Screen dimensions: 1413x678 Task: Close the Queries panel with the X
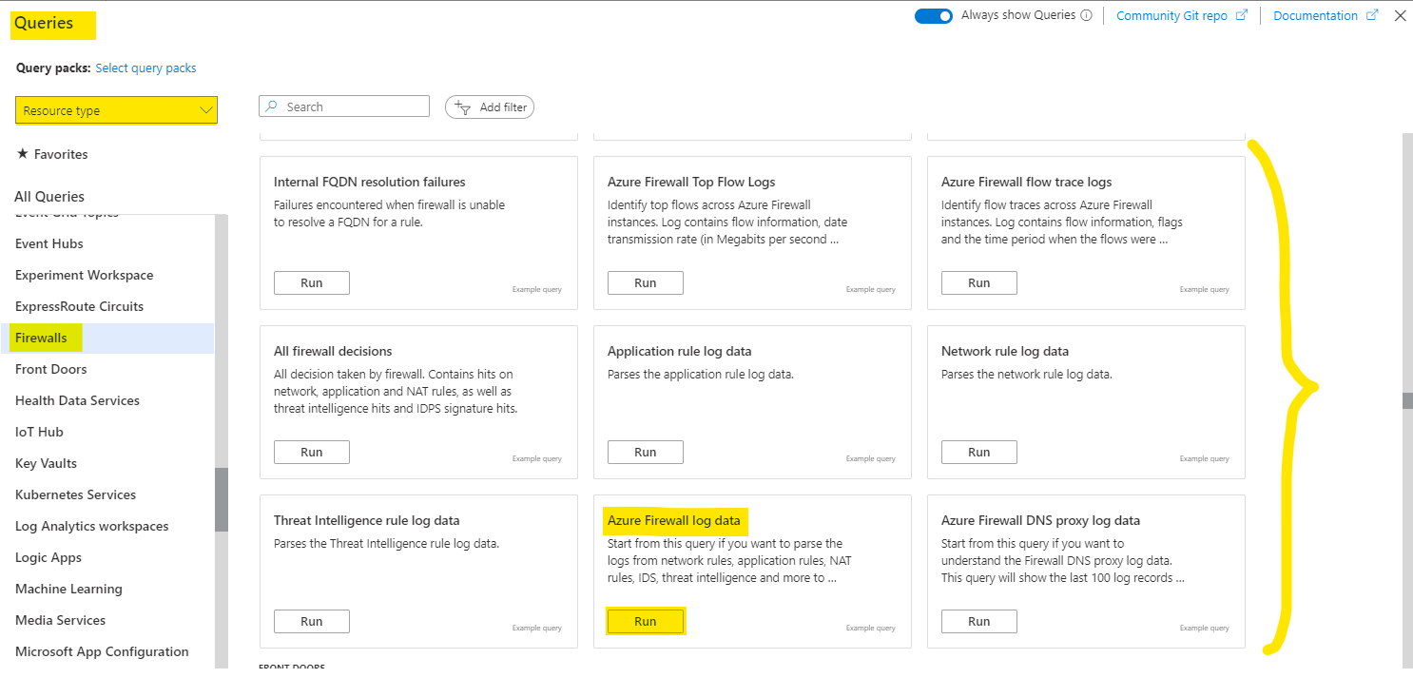pos(1400,15)
